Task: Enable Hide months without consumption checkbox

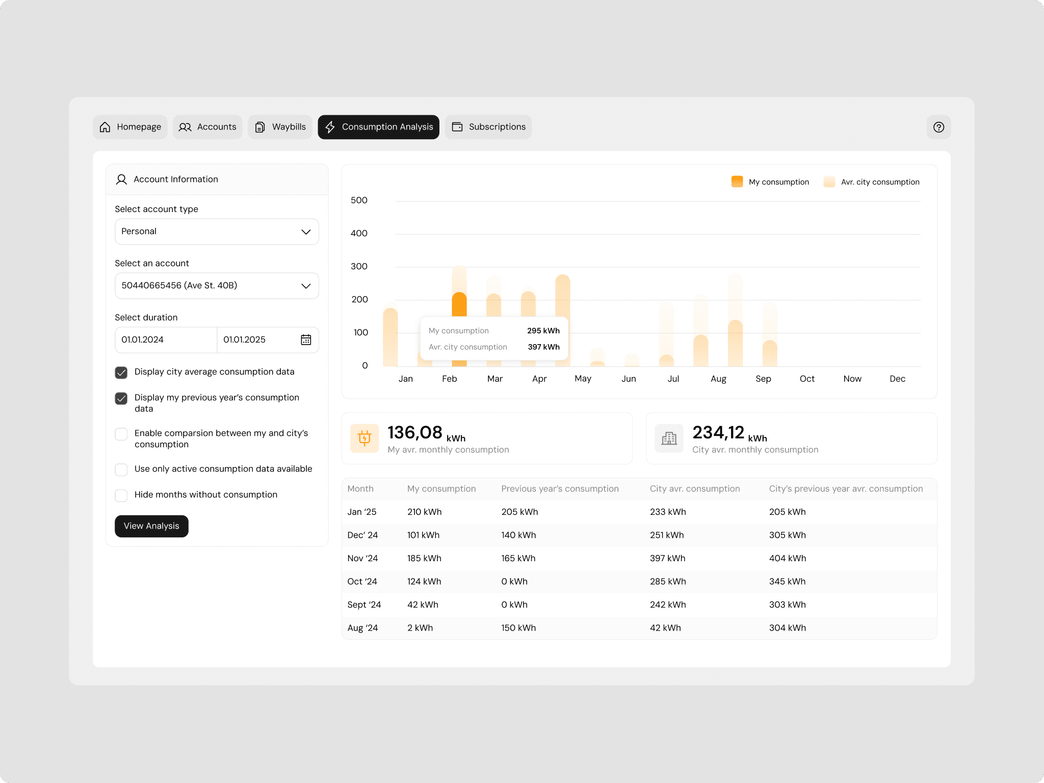Action: click(121, 495)
